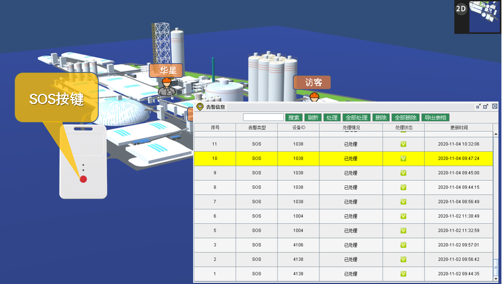Click the 处理 process button
The image size is (502, 284).
[x=331, y=117]
